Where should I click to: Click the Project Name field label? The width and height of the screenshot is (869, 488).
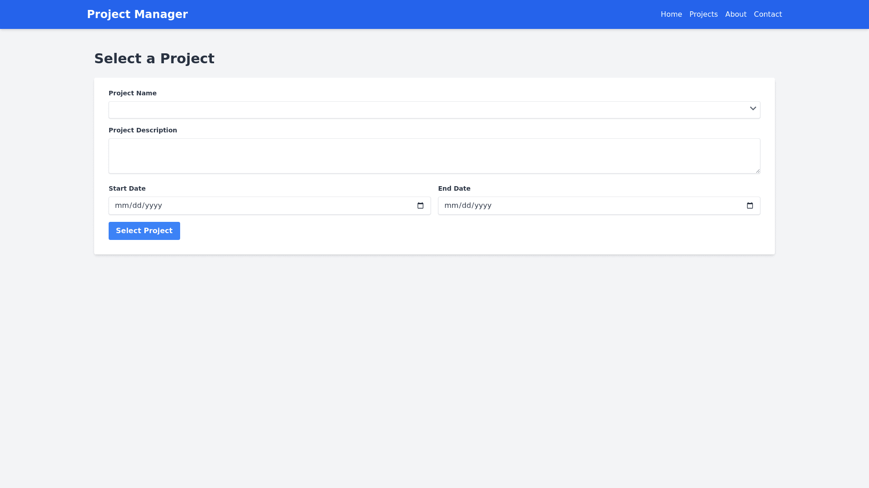[x=132, y=93]
